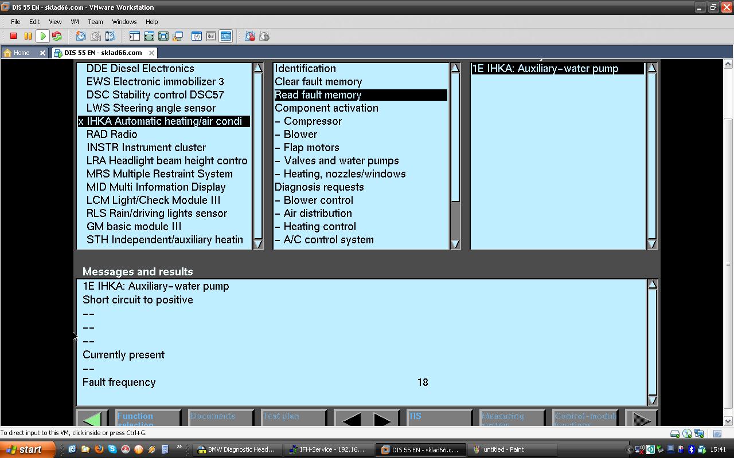This screenshot has width=734, height=458.
Task: Select DSC Stability control DSC57
Action: point(164,95)
